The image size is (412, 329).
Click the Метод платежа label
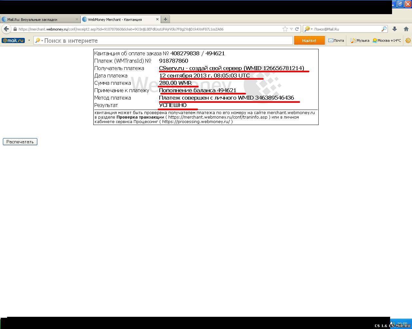(113, 98)
